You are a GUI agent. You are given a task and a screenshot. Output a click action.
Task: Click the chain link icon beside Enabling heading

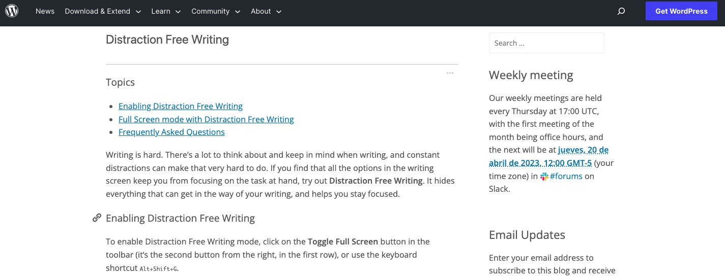97,218
